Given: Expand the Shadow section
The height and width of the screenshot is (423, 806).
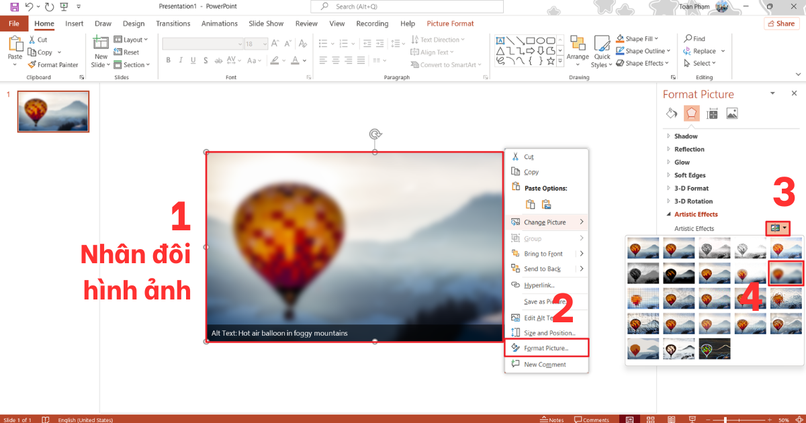Looking at the screenshot, I should (685, 136).
